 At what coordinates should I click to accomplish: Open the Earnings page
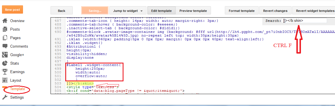(x=17, y=72)
